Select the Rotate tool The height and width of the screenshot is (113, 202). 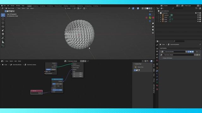click(x=3, y=27)
